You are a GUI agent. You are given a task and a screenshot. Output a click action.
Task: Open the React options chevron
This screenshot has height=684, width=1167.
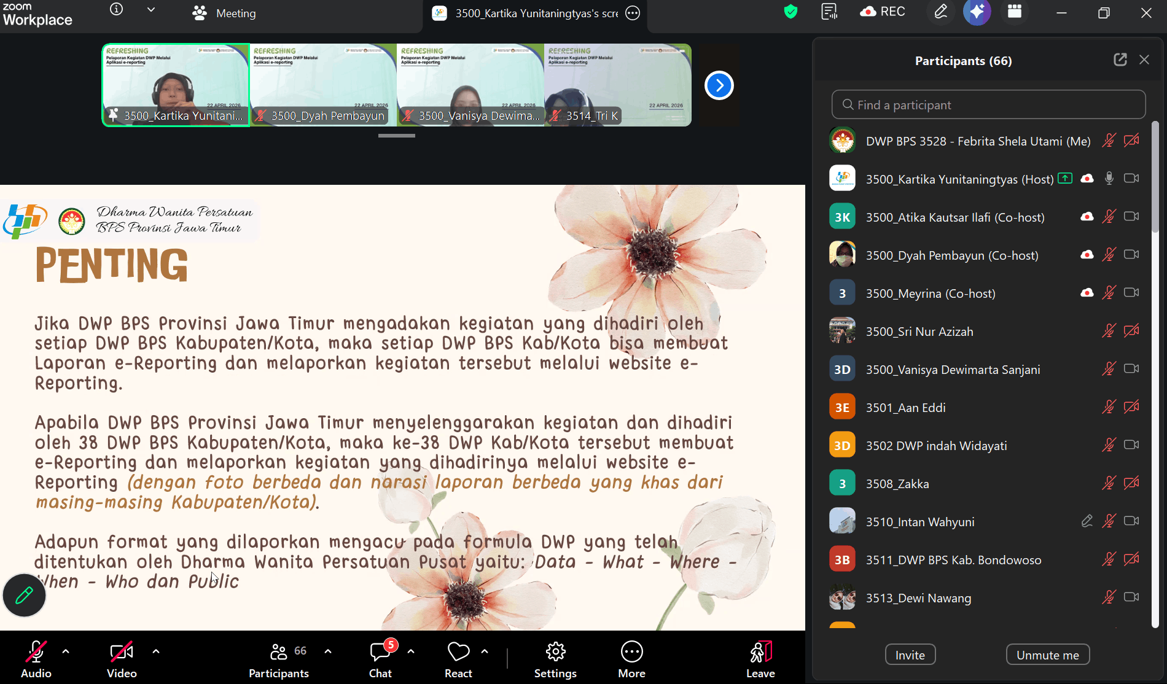click(485, 651)
